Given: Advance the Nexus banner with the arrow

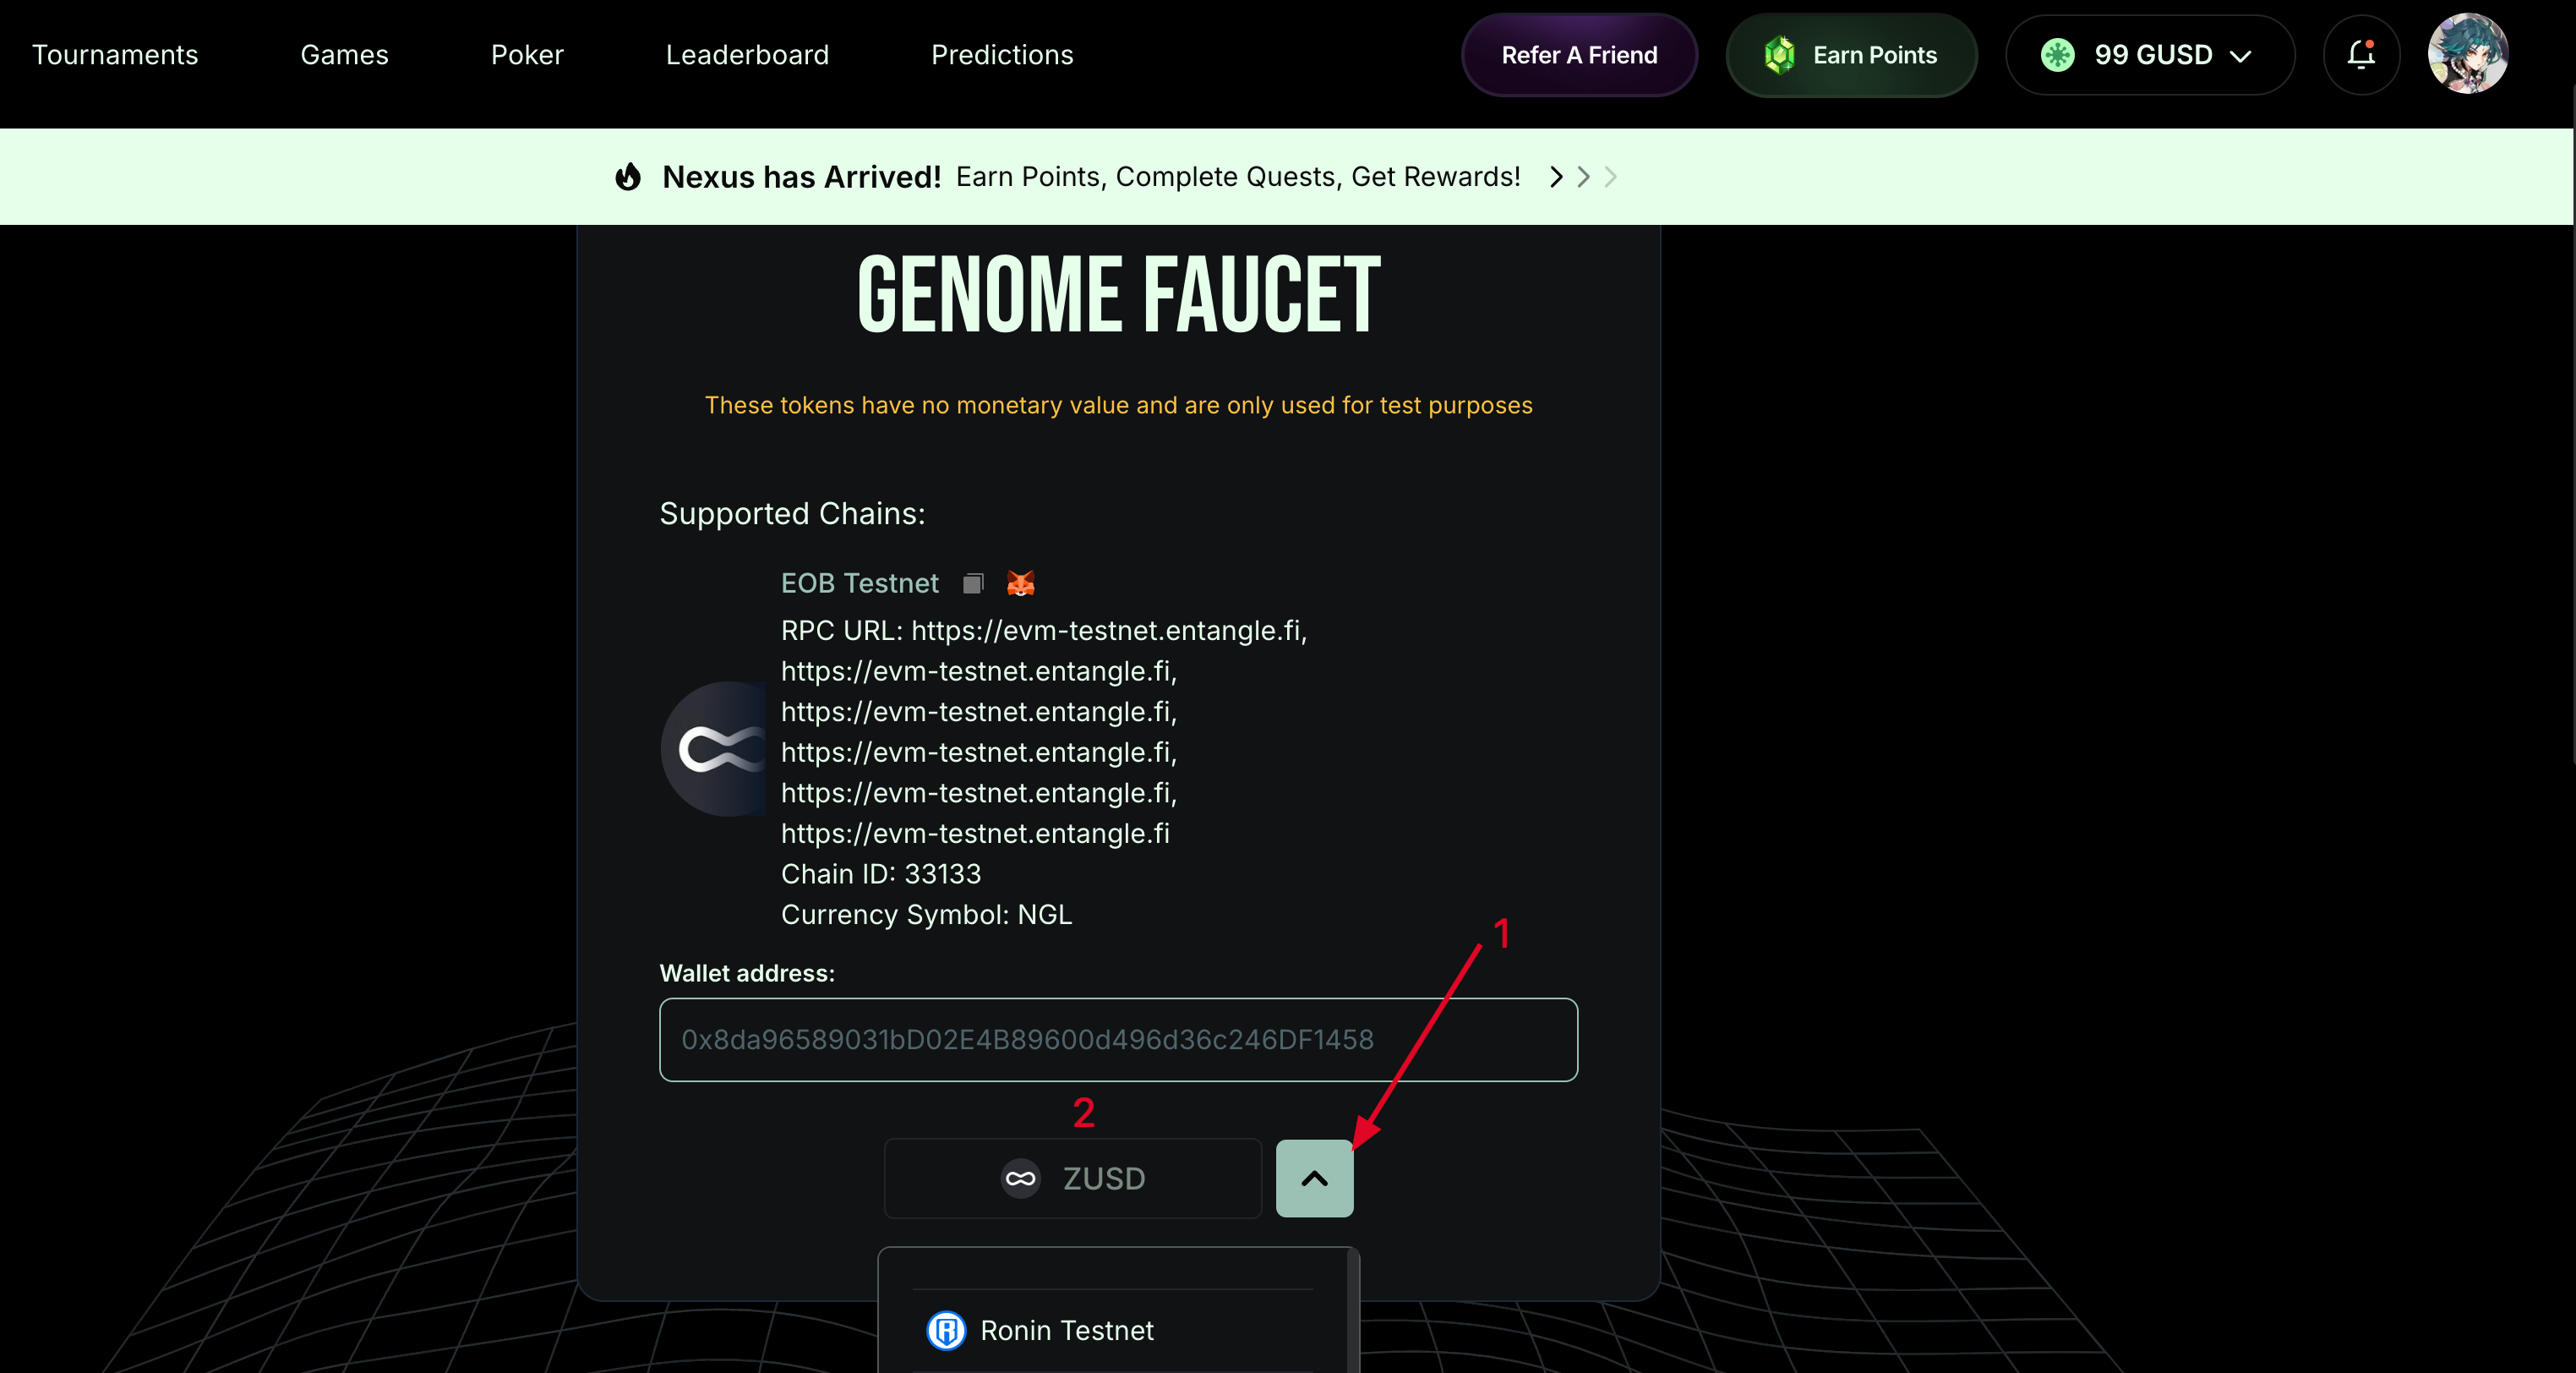Looking at the screenshot, I should [1556, 177].
